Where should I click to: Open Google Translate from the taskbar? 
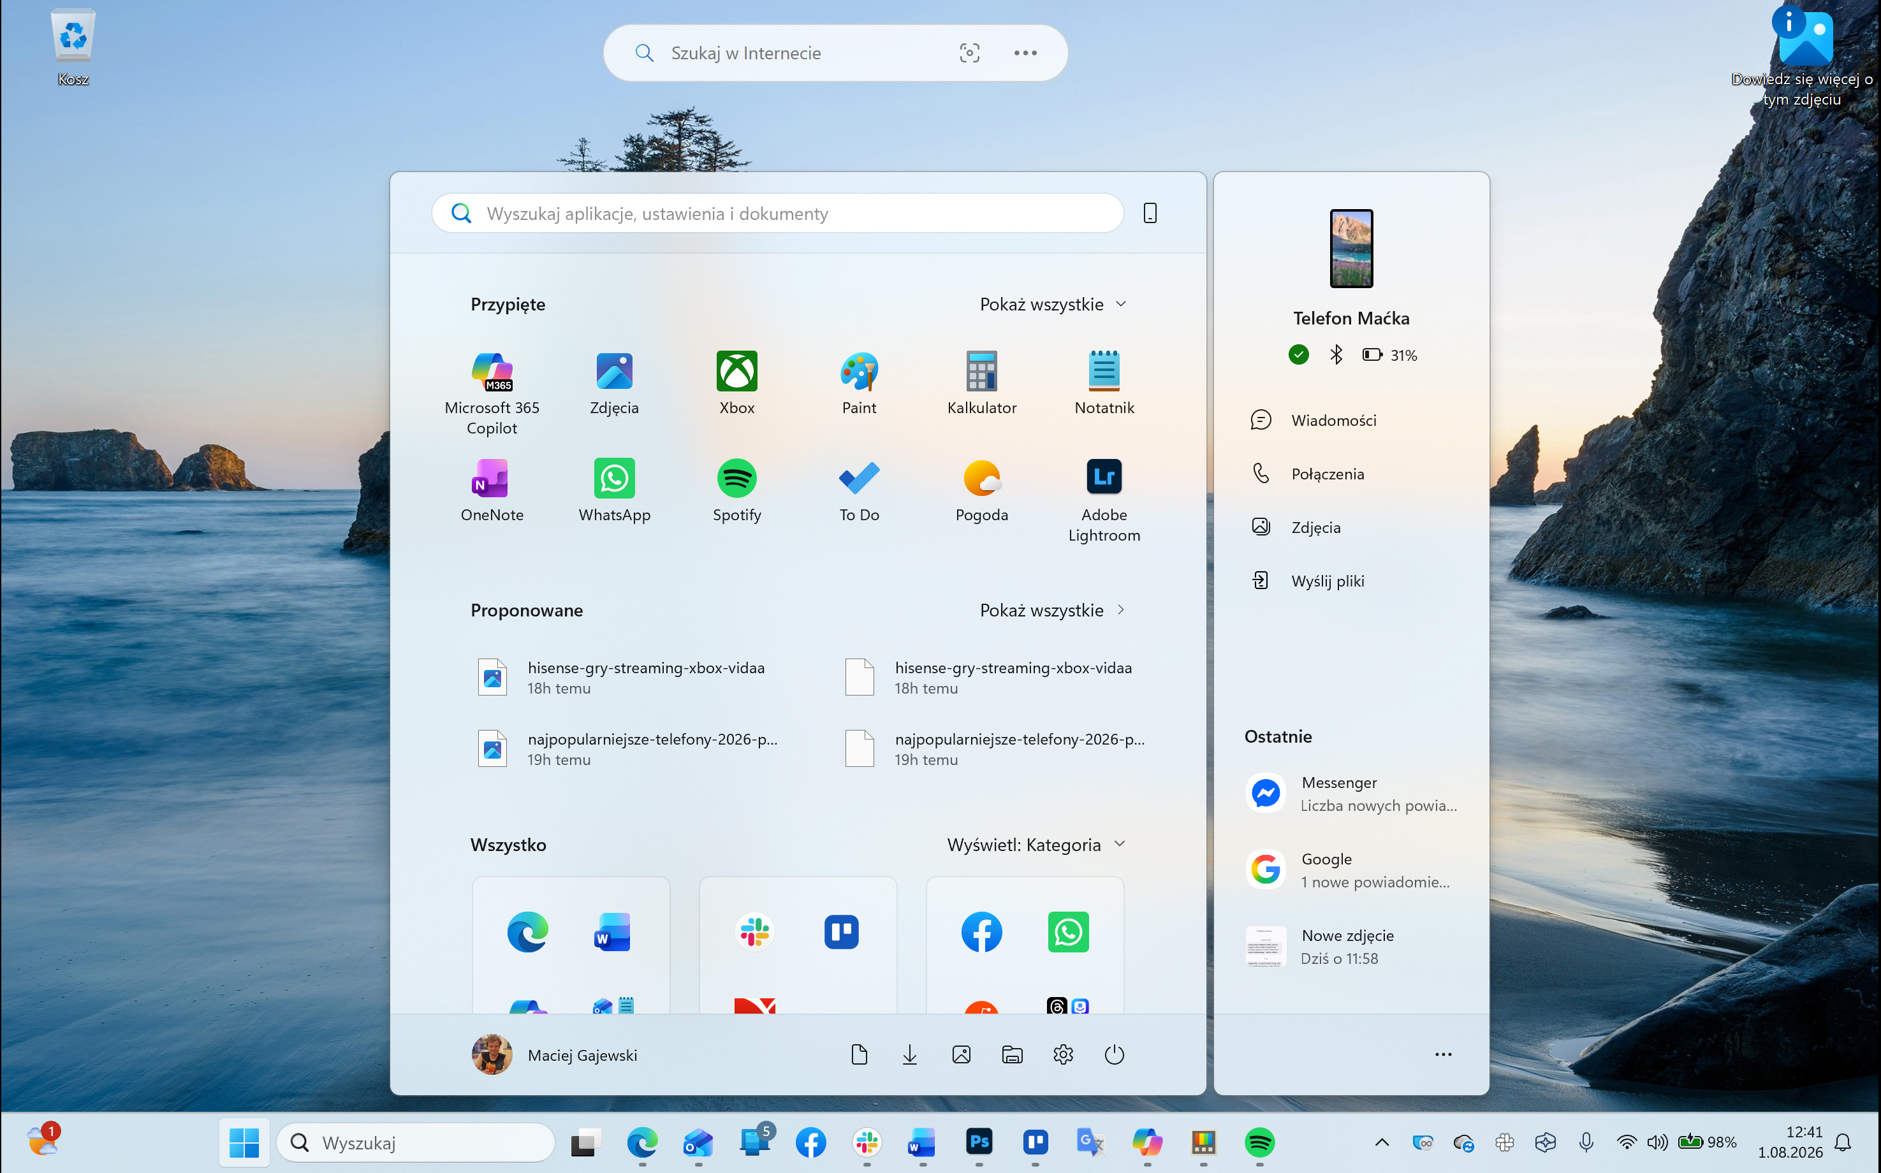coord(1091,1142)
